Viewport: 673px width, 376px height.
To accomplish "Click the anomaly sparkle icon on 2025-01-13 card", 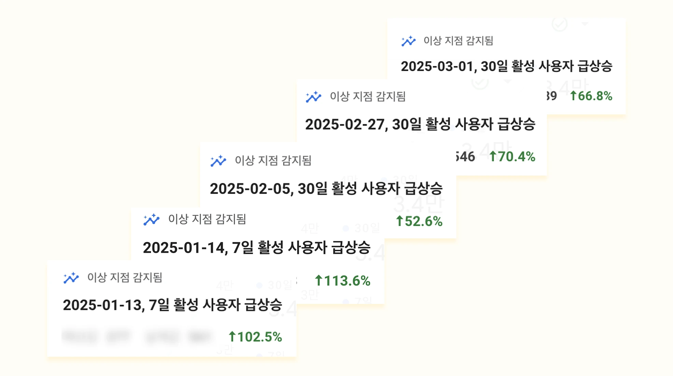I will pos(71,278).
